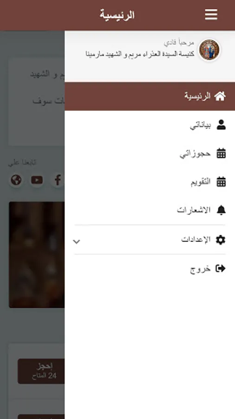The image size is (235, 419).
Task: Open the الاشعارات notifications entry
Action: click(150, 210)
